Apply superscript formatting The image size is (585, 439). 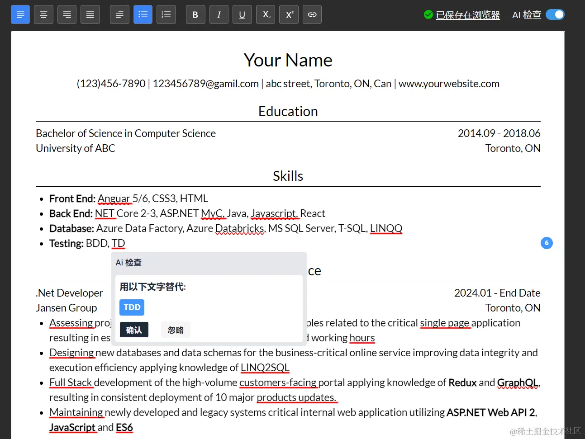point(289,14)
